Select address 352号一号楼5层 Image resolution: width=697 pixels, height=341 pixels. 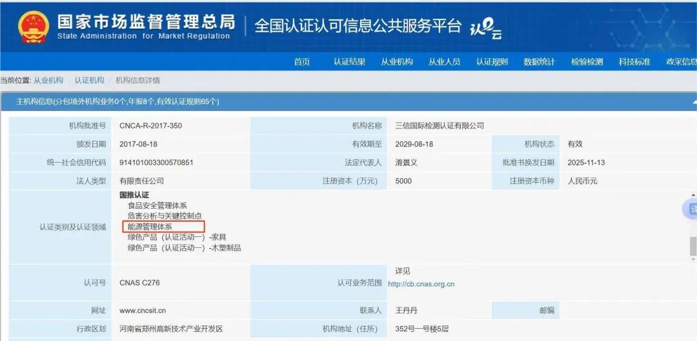[x=422, y=329]
